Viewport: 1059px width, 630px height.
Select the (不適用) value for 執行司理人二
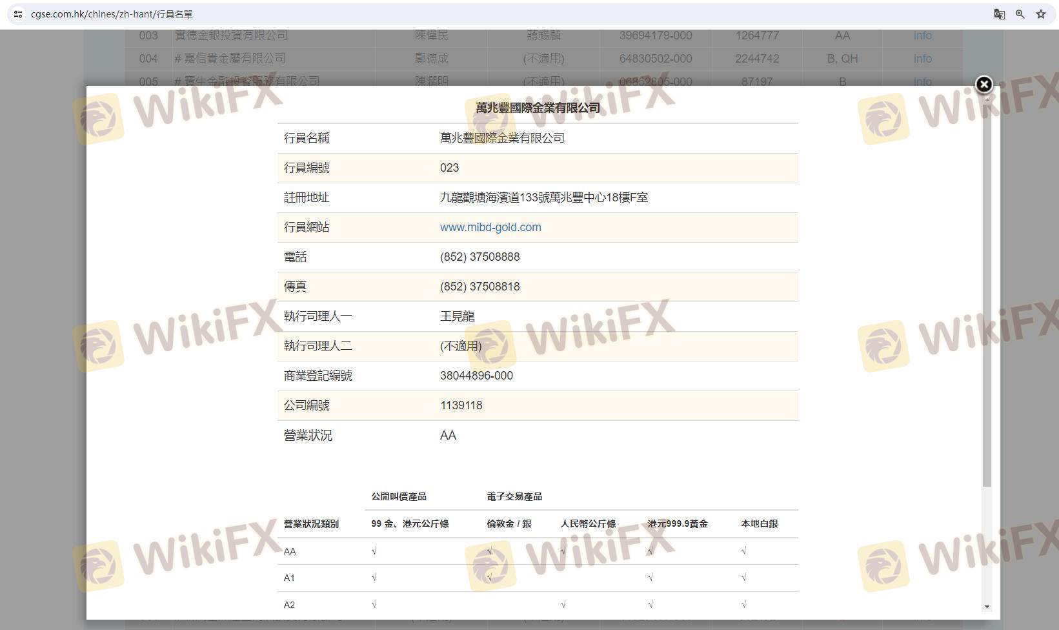[461, 346]
